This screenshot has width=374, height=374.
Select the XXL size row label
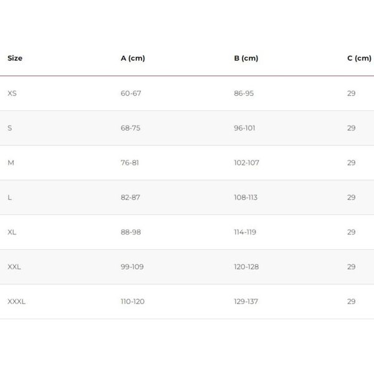tap(14, 267)
